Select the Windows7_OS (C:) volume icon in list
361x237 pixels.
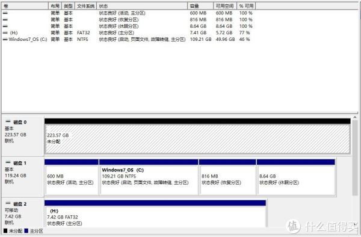coord(5,39)
